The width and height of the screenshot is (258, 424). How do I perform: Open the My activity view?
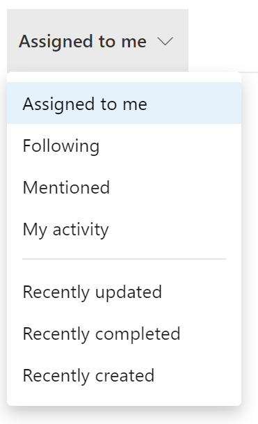[124, 229]
